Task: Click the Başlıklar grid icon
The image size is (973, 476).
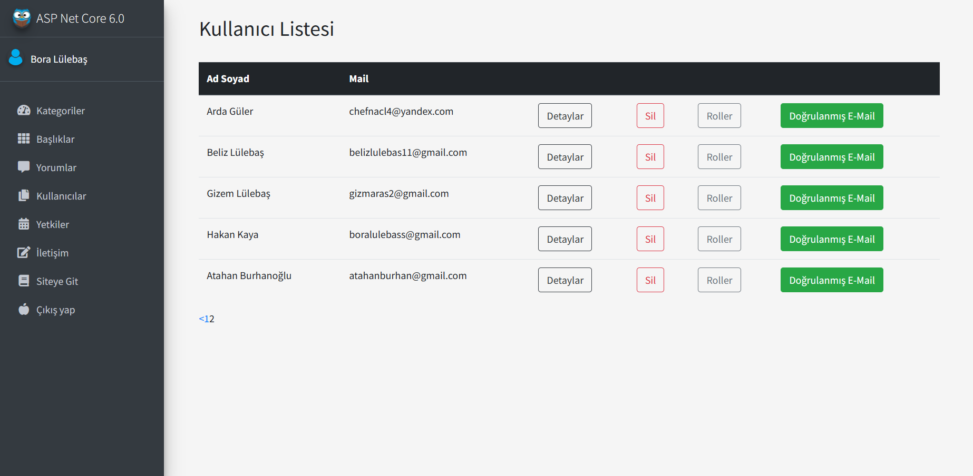Action: (24, 138)
